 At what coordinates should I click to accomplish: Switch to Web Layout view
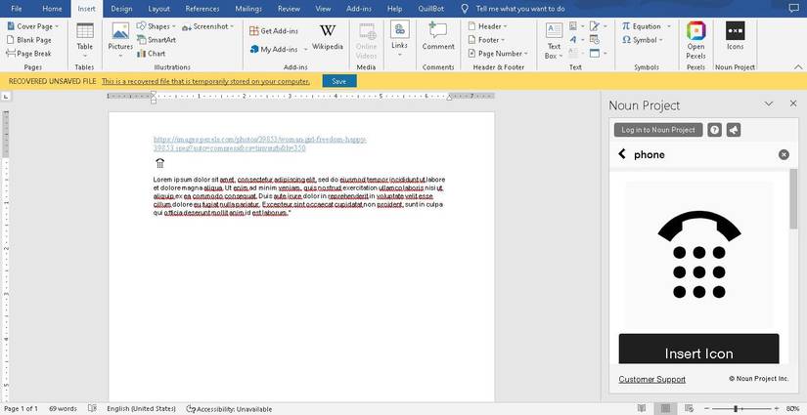click(690, 409)
